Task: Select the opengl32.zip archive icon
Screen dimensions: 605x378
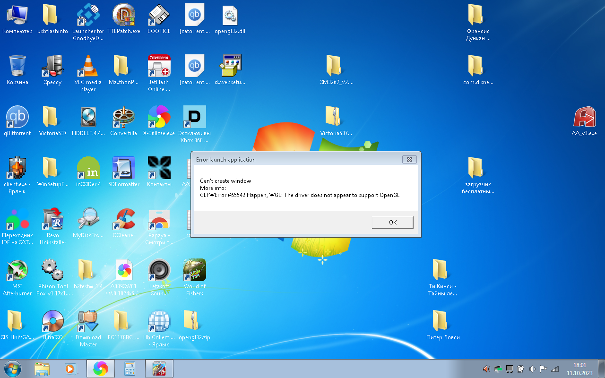Action: click(x=195, y=326)
